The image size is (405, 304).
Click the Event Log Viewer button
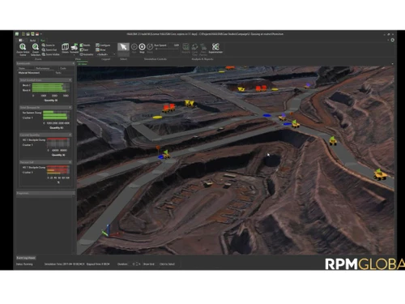26,258
